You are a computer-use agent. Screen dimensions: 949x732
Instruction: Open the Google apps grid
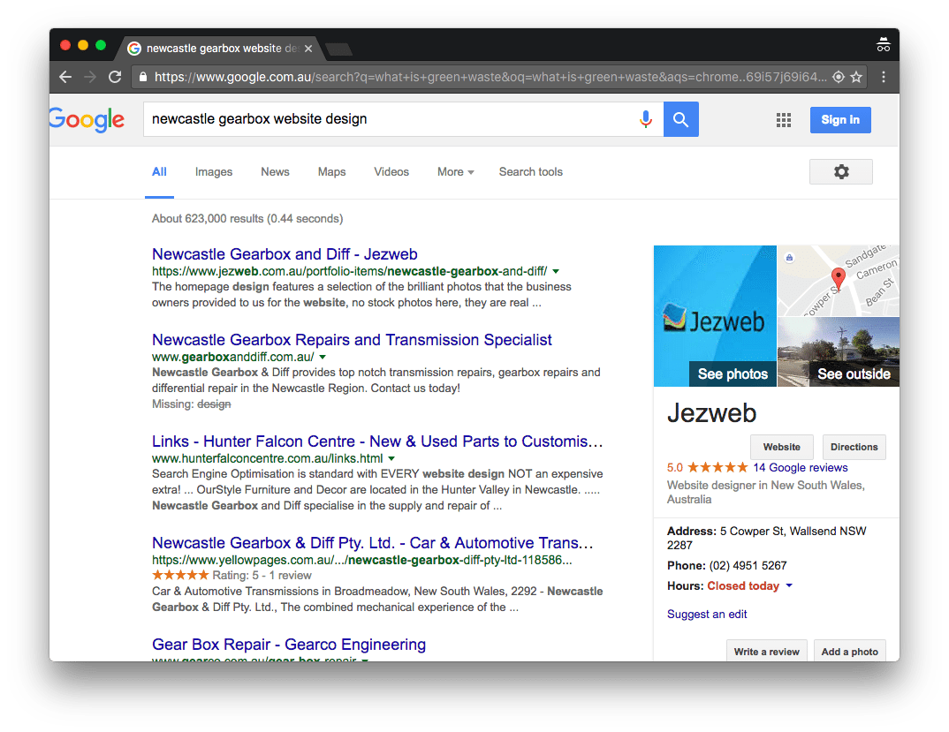point(783,120)
